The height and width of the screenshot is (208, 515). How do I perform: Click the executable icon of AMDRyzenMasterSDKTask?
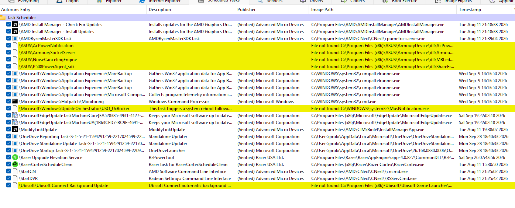(x=15, y=39)
